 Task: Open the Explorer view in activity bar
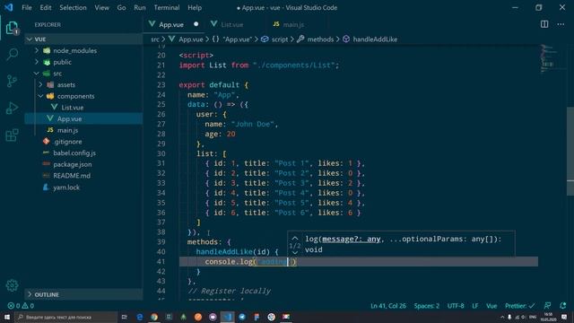[12, 28]
